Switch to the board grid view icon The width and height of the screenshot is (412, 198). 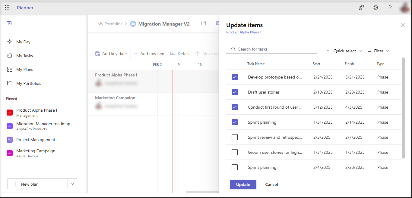[204, 23]
